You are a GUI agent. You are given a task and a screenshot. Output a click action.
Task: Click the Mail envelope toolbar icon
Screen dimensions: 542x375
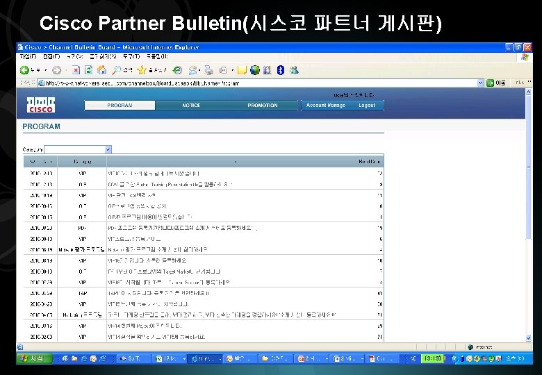coord(192,70)
